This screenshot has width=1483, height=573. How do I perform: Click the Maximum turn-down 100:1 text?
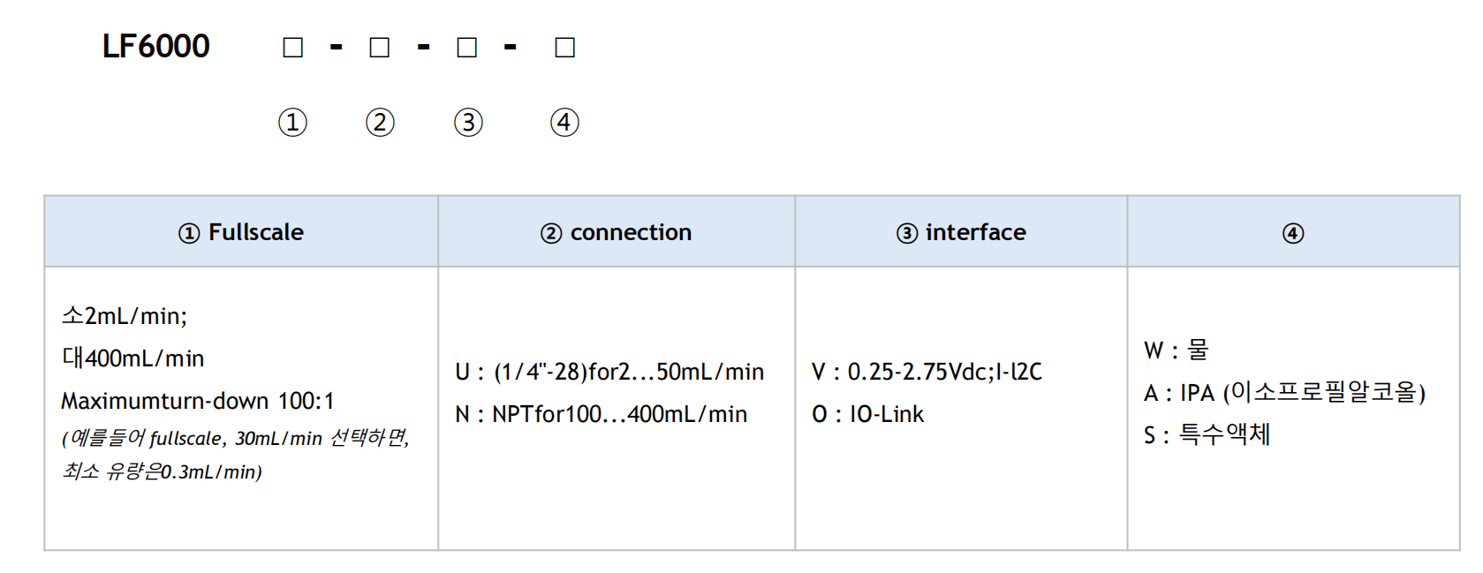[198, 401]
